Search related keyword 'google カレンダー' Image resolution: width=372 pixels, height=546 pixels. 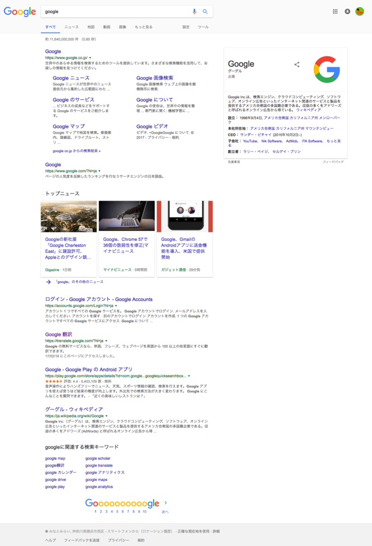click(61, 473)
